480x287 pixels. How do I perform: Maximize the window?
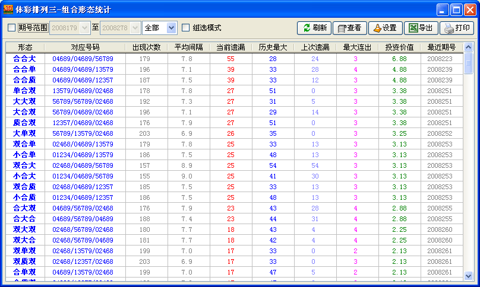click(456, 9)
